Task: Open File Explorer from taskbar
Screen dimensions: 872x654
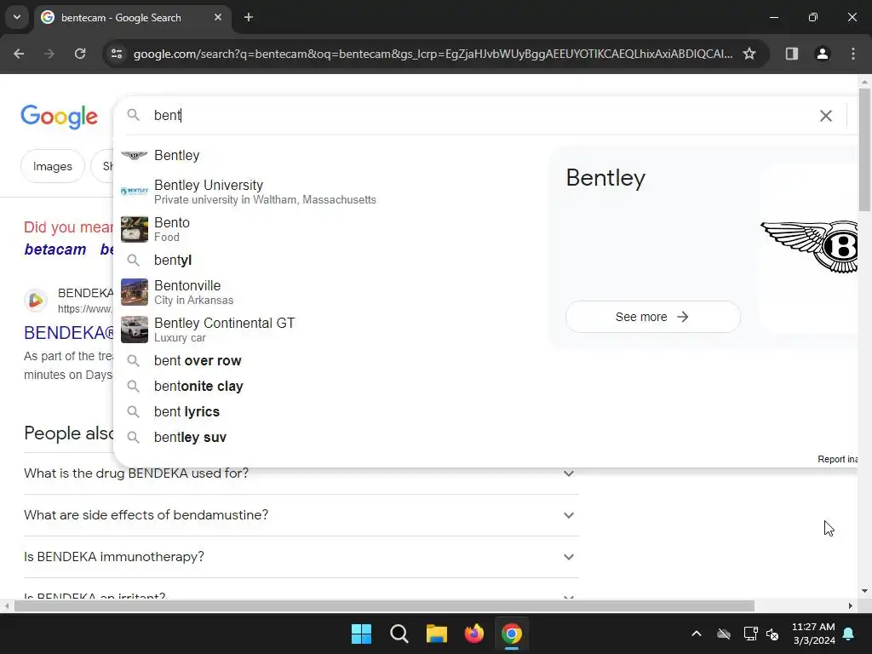Action: click(437, 634)
